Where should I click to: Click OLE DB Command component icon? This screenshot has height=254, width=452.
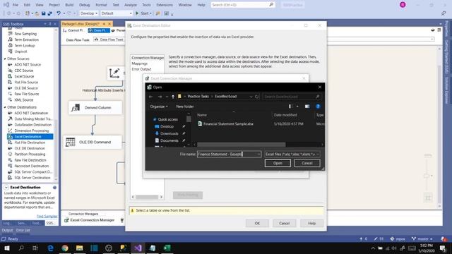coord(71,142)
